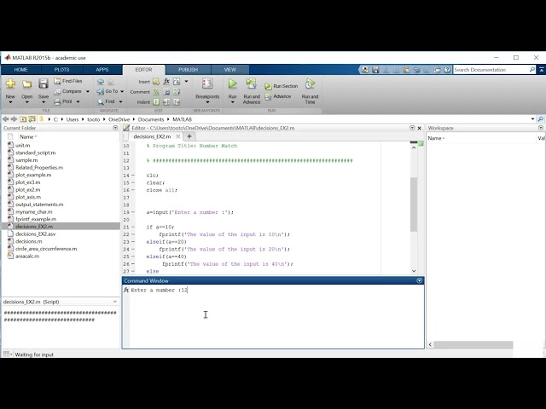Screen dimensions: 546x409
Task: Click the Print button in the ribbon
Action: point(63,101)
